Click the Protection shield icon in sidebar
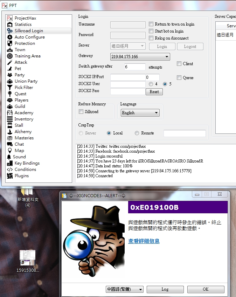 pos(10,43)
